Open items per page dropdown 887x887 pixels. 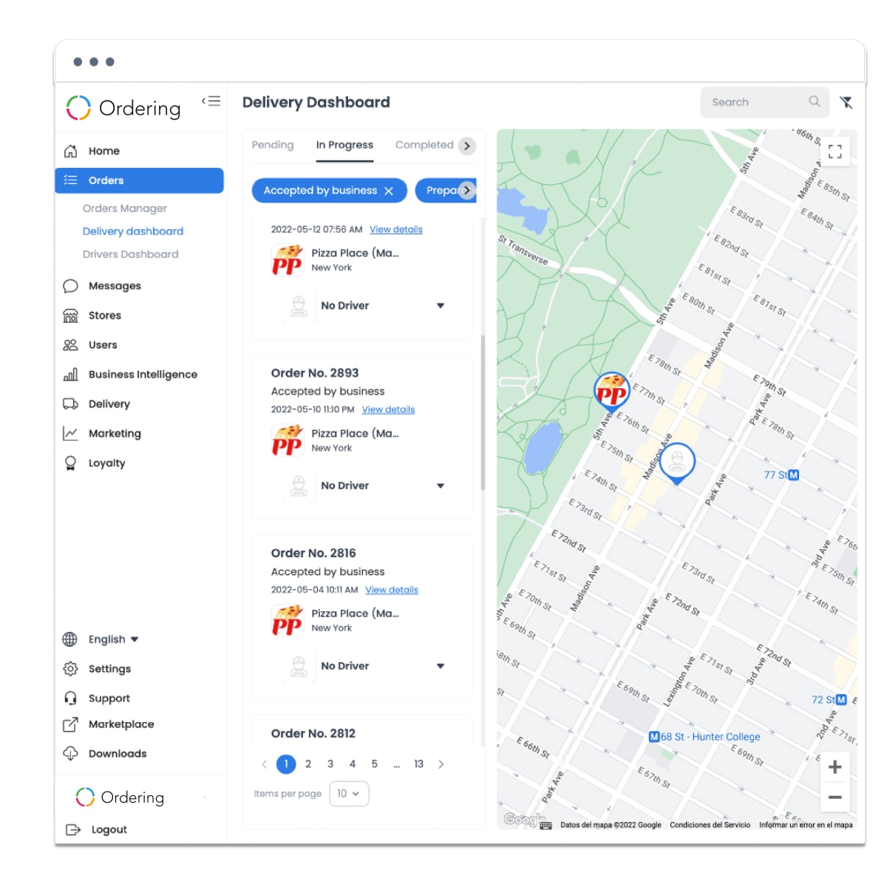349,794
